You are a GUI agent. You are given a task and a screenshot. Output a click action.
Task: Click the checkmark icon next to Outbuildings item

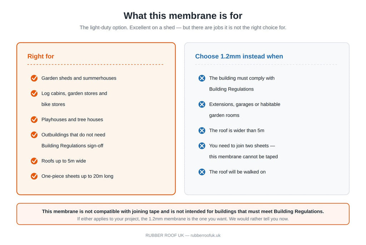(34, 135)
